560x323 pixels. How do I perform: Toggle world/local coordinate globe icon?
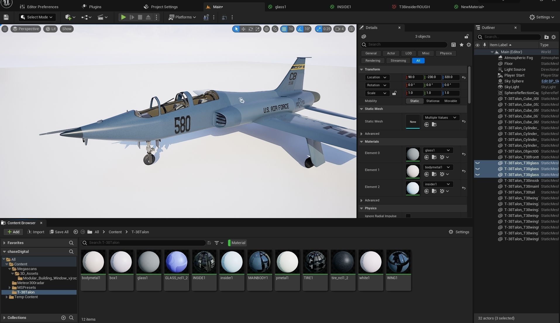[x=266, y=29]
